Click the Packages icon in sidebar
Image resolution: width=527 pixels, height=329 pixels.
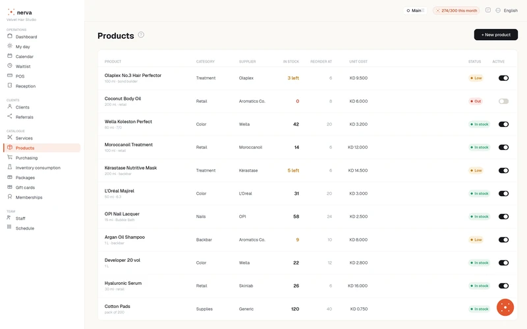click(10, 177)
